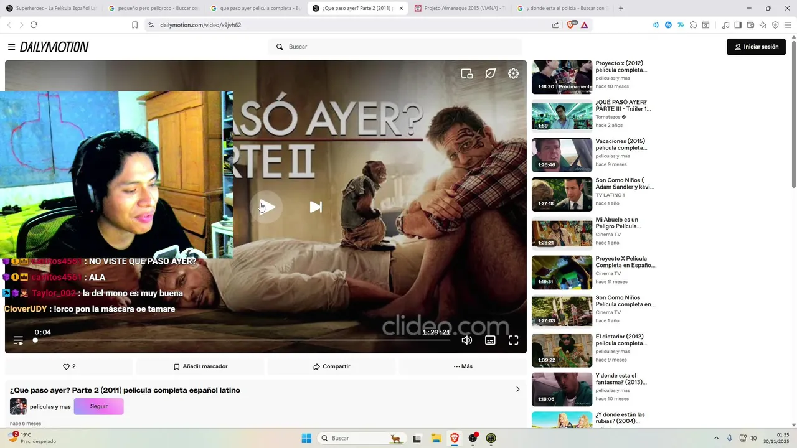The image size is (797, 448).
Task: Click the Compartir button
Action: [x=331, y=366]
